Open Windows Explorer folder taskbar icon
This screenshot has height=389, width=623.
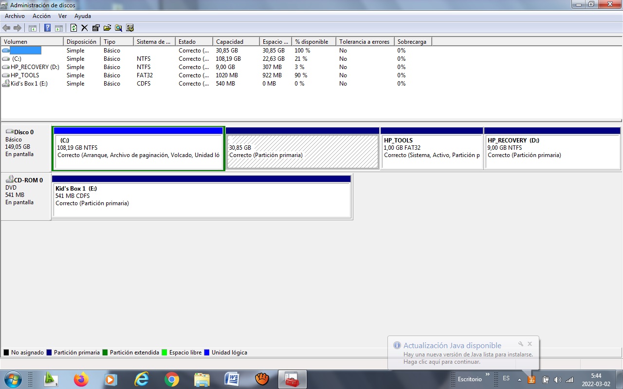(202, 379)
